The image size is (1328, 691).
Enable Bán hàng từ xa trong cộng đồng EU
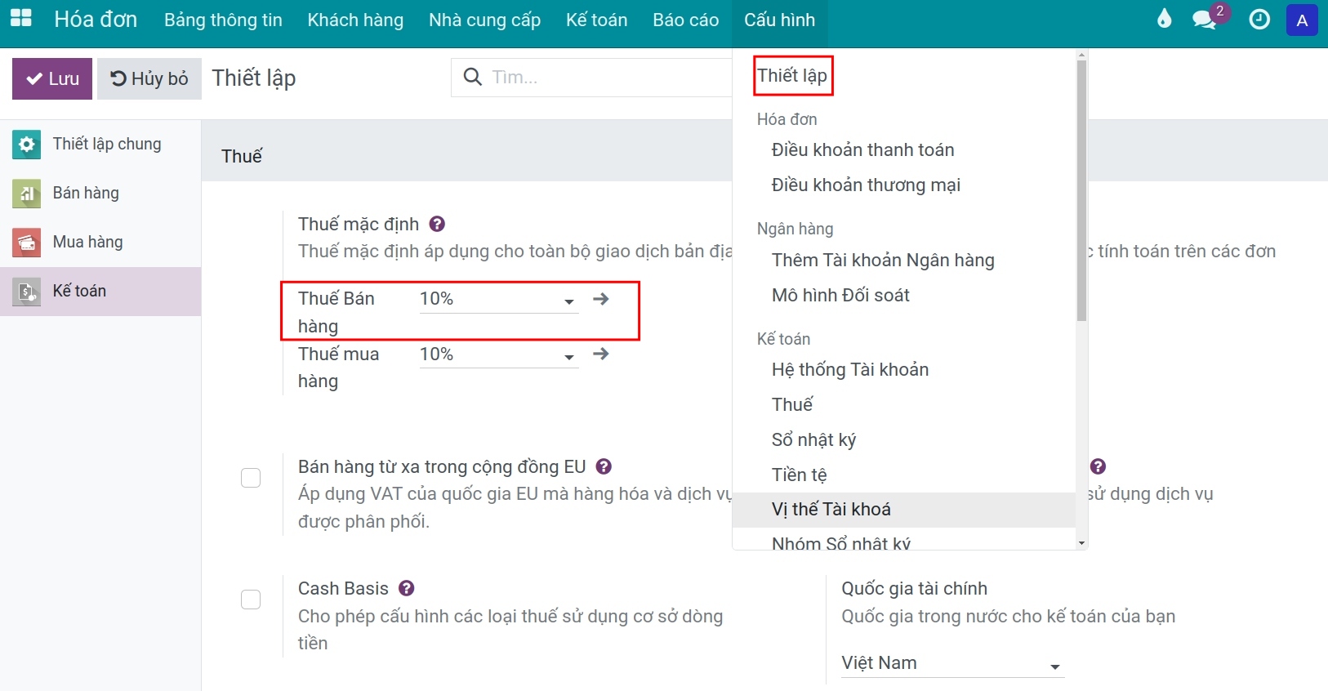click(251, 478)
